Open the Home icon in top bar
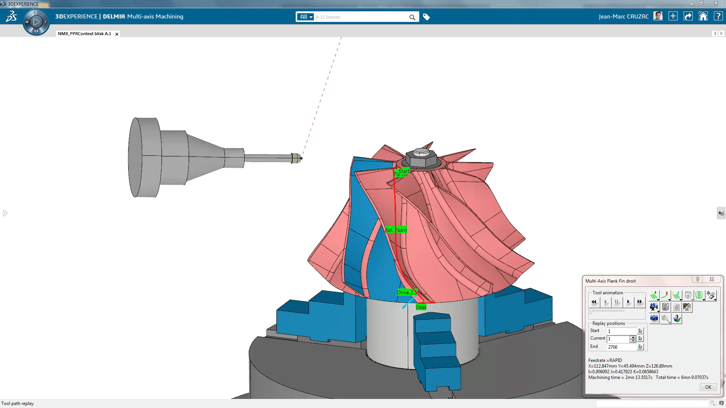 coord(703,16)
